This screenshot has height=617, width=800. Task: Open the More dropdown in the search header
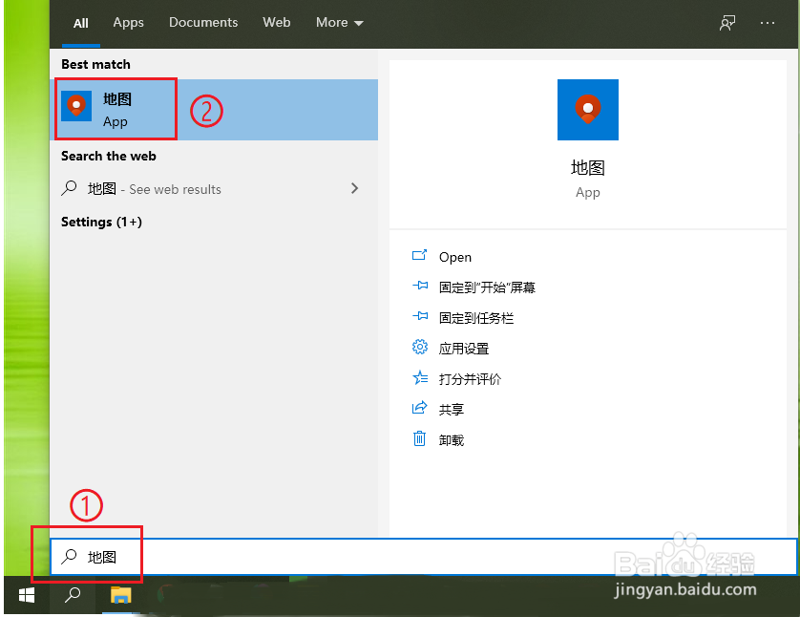click(x=339, y=22)
